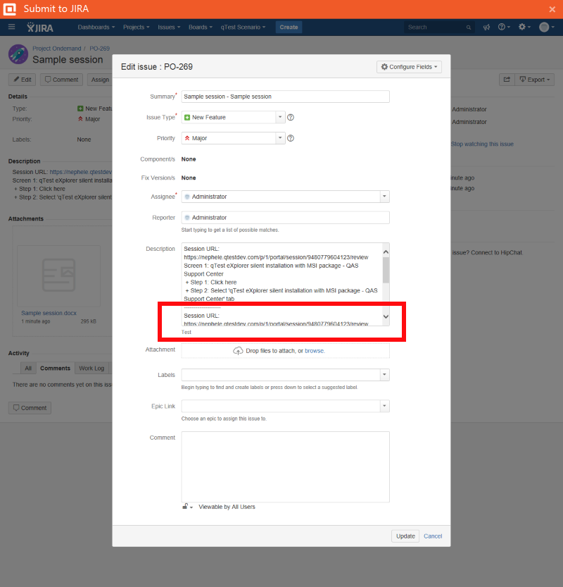Open the JIRA hamburger sidebar menu

(11, 27)
